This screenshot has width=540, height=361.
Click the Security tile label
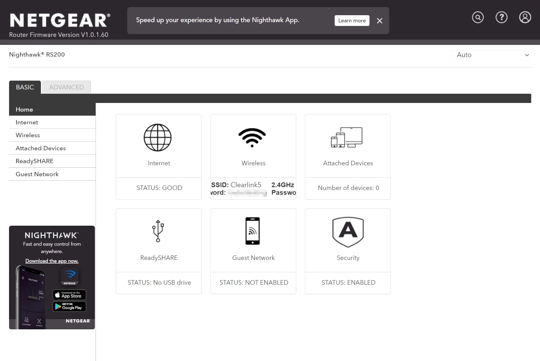[348, 258]
